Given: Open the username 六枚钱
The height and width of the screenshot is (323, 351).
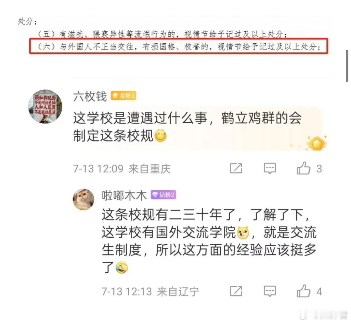Looking at the screenshot, I should tap(90, 96).
